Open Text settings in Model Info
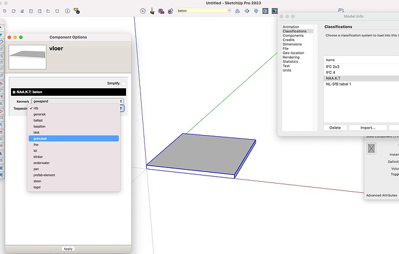 (286, 66)
